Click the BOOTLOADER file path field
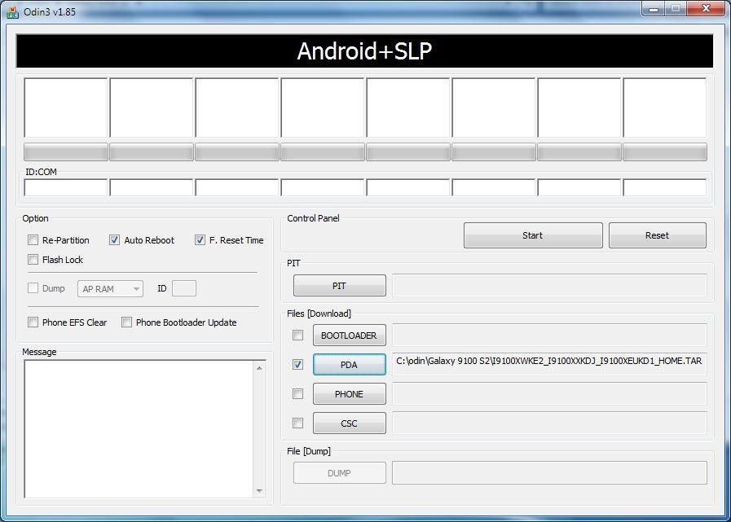Viewport: 731px width, 522px height. coord(549,335)
